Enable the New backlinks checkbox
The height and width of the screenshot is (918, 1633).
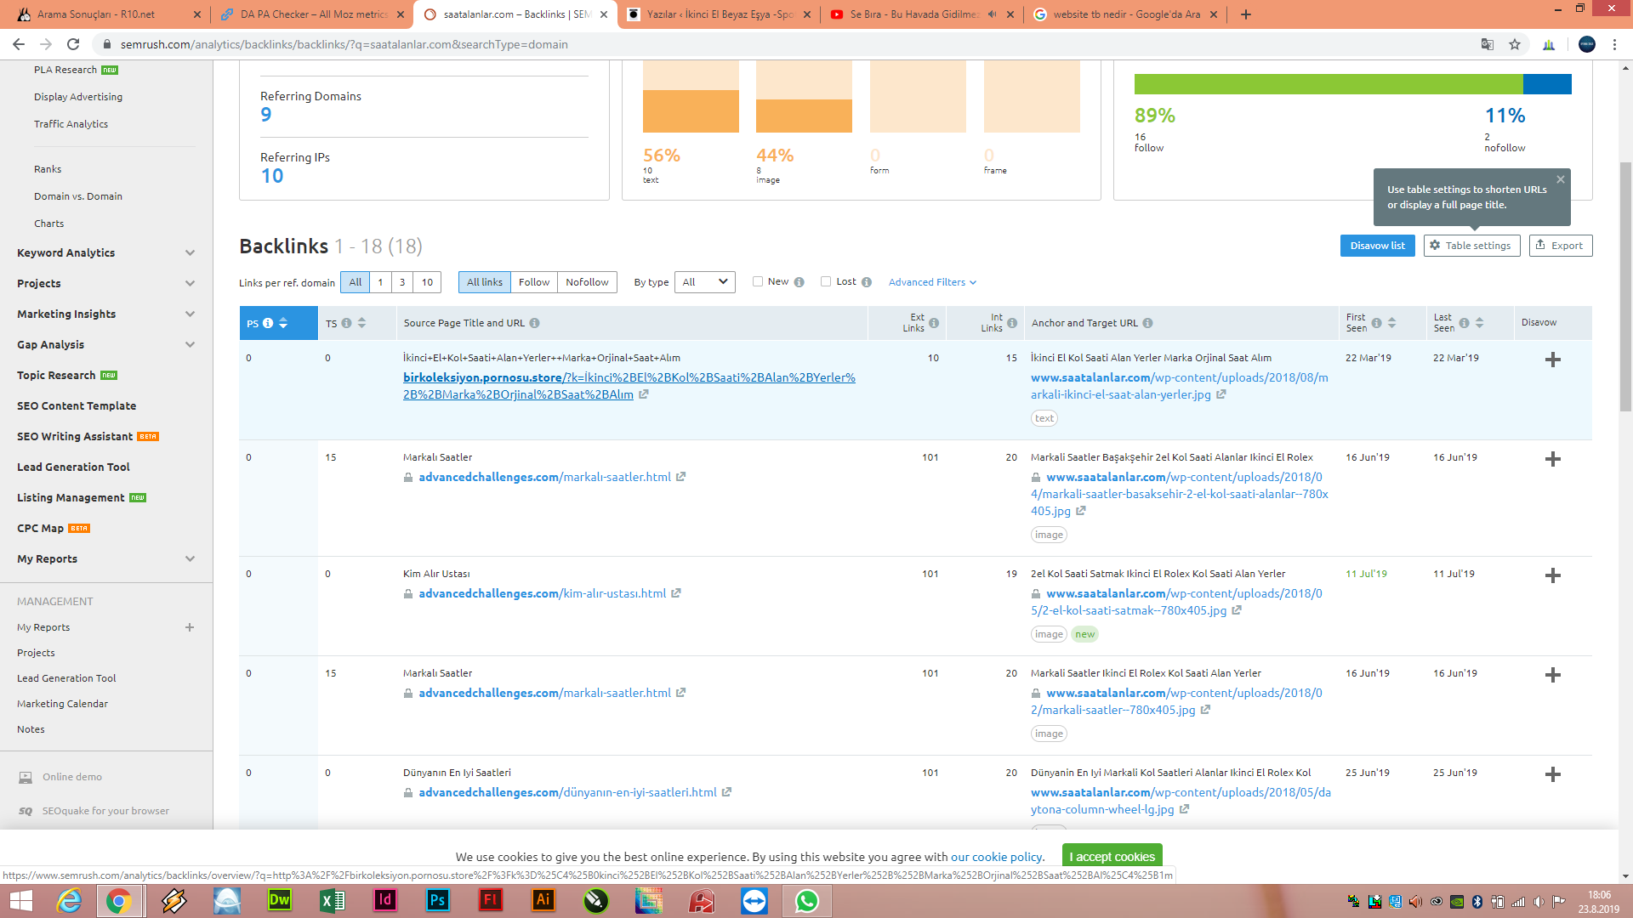758,281
